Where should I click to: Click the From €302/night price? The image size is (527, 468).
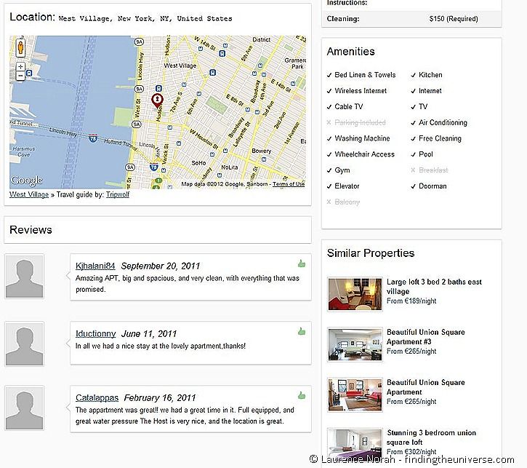point(411,451)
